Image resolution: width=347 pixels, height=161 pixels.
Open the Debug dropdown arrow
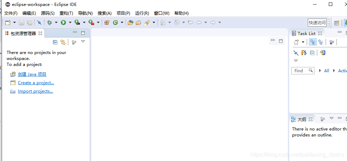[x=56, y=22]
